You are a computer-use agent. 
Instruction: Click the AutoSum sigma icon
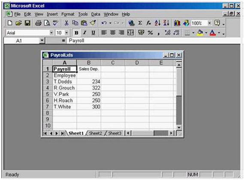(x=140, y=23)
